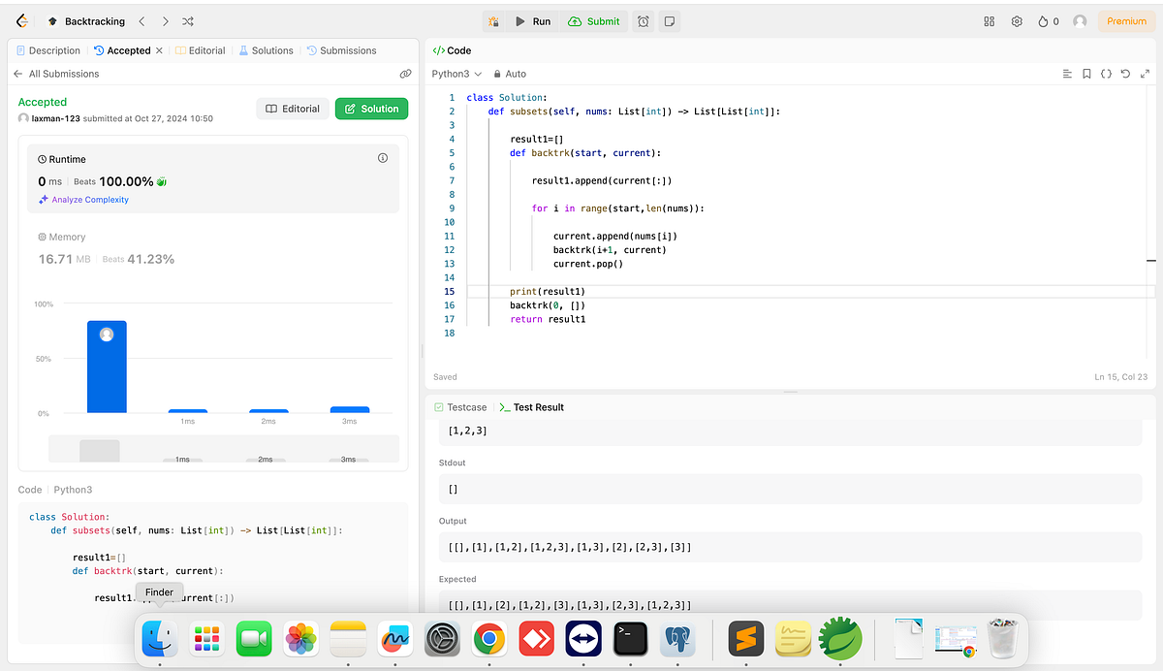Viewport: 1163px width, 671px height.
Task: Submit the solution with the green Submit button
Action: click(593, 20)
